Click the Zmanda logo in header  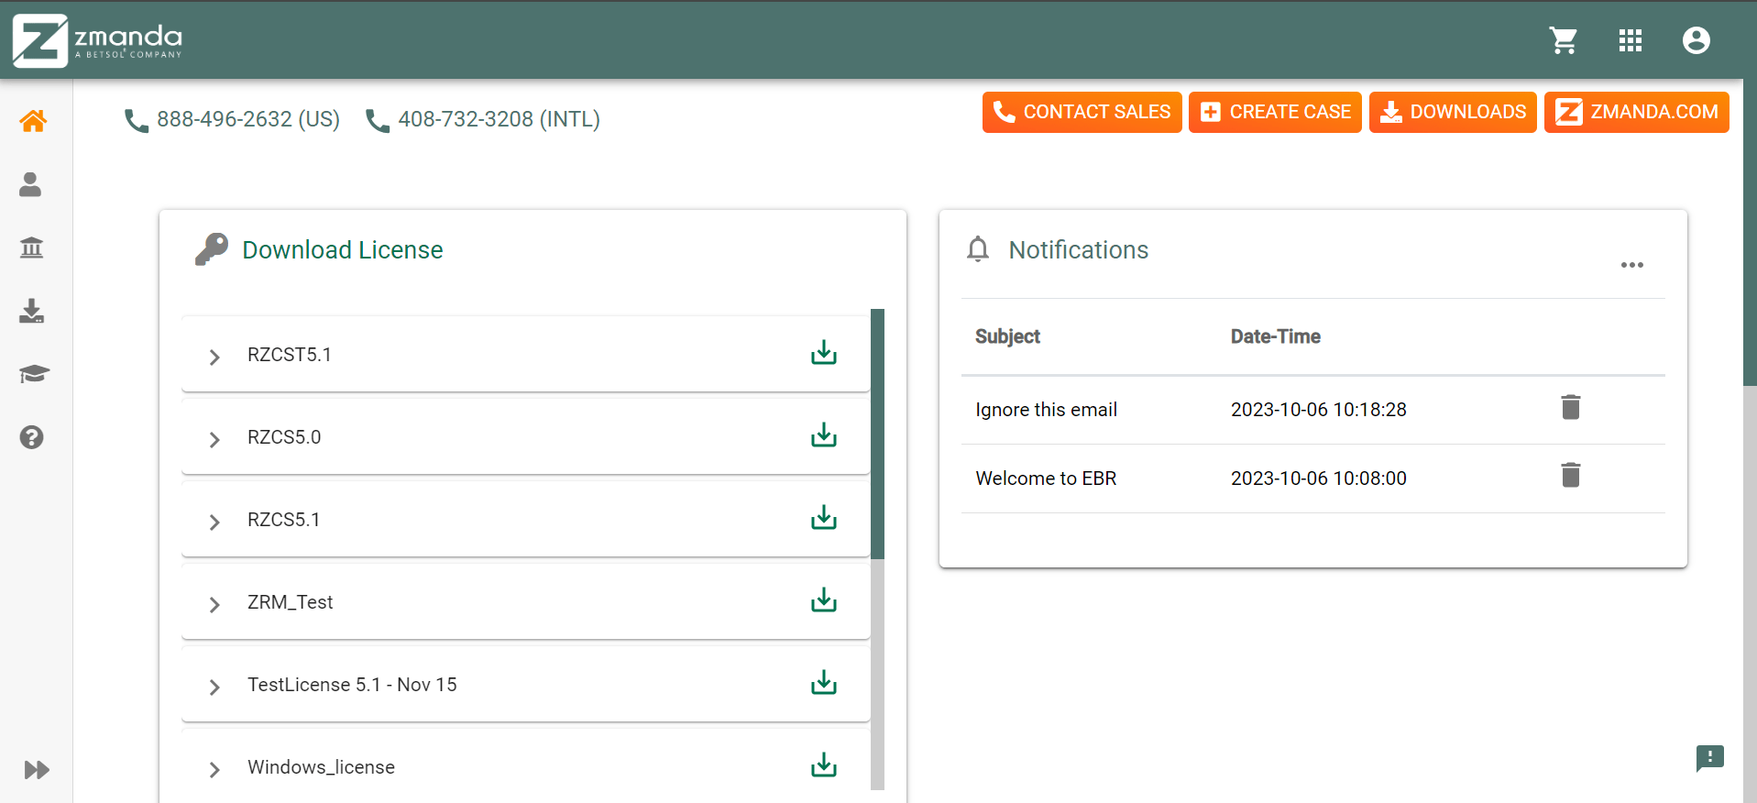pos(97,40)
